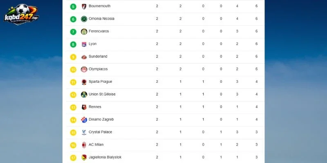Click the Crystal Palace club crest
327x163 pixels.
(84, 132)
